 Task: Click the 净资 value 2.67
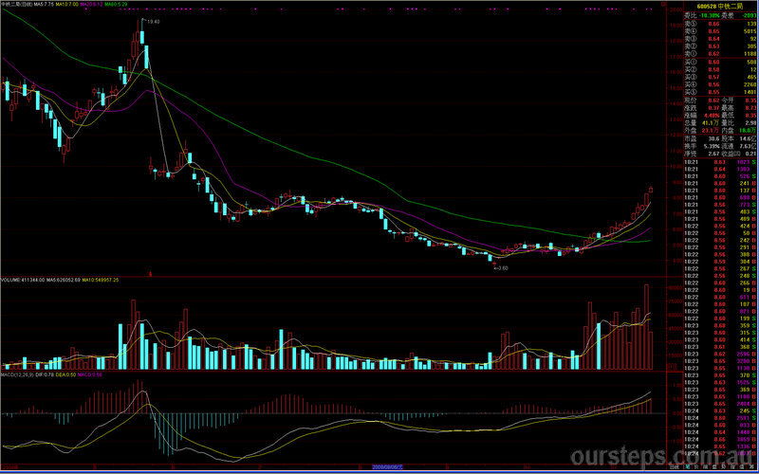click(x=714, y=154)
